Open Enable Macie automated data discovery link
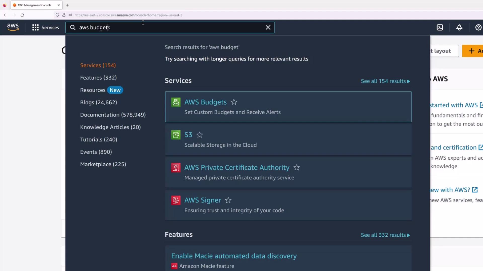483x271 pixels. [x=234, y=256]
